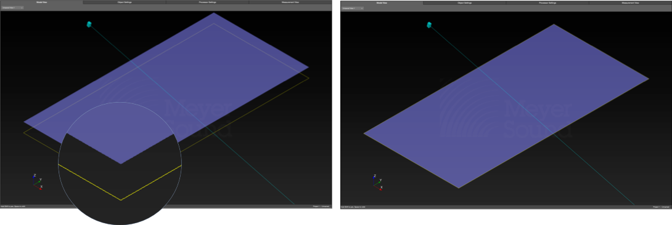672x225 pixels.
Task: Open Processor Settings tab in right window
Action: (x=547, y=2)
